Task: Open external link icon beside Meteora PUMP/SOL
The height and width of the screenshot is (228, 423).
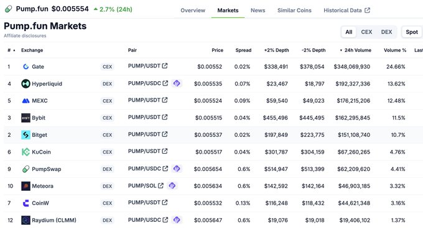Action: click(160, 186)
